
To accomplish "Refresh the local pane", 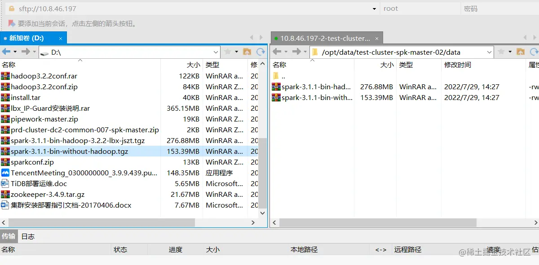I will (x=261, y=52).
